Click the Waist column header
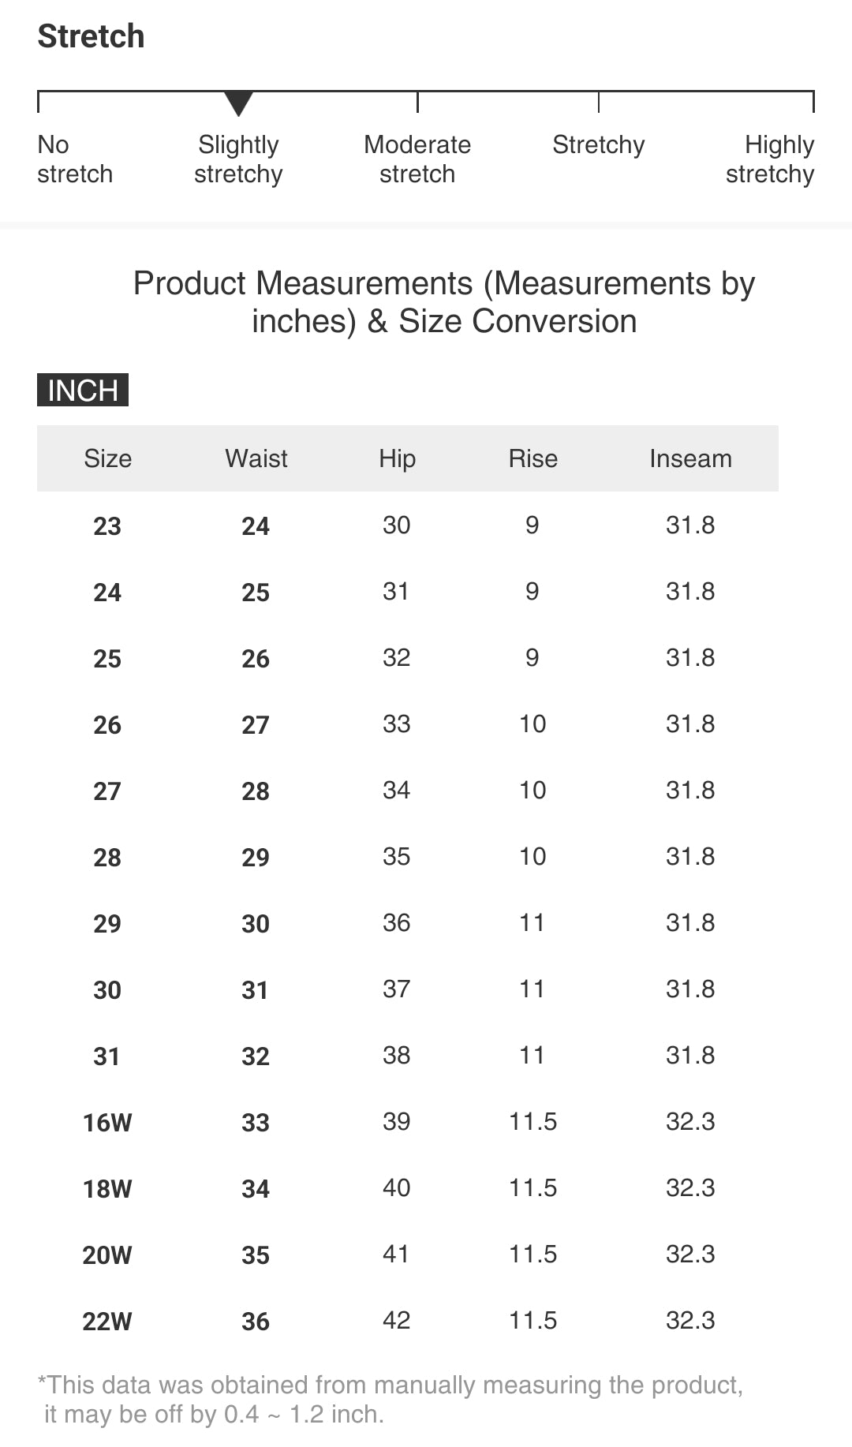Image resolution: width=852 pixels, height=1447 pixels. (x=256, y=458)
